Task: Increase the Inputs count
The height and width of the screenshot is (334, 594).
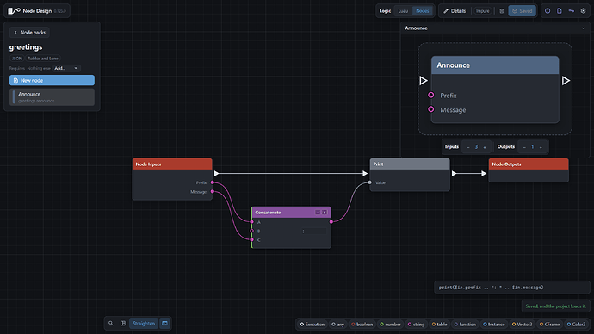Action: pos(485,147)
